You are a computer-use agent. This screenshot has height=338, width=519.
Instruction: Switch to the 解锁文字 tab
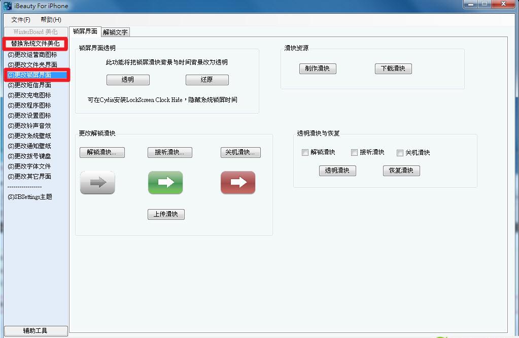pos(115,31)
